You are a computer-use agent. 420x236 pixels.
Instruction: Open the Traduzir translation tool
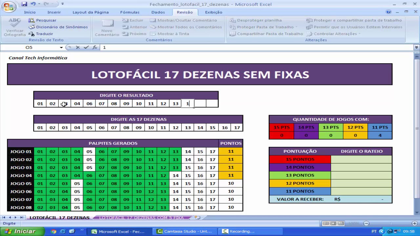click(x=41, y=34)
